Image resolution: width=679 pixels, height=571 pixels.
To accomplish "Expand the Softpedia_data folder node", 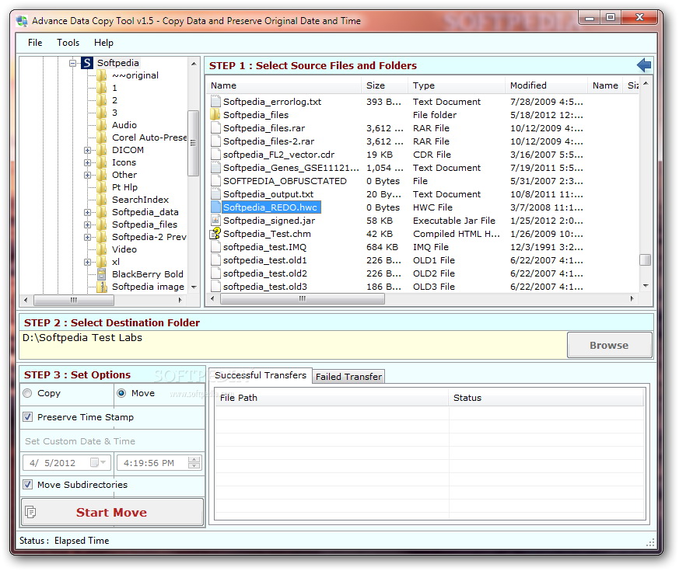I will 87,212.
